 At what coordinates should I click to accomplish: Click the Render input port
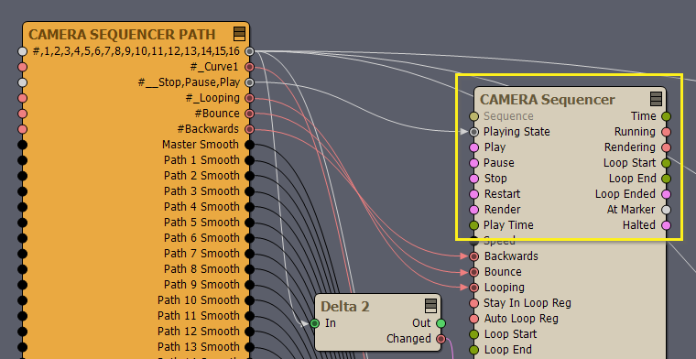(x=474, y=210)
